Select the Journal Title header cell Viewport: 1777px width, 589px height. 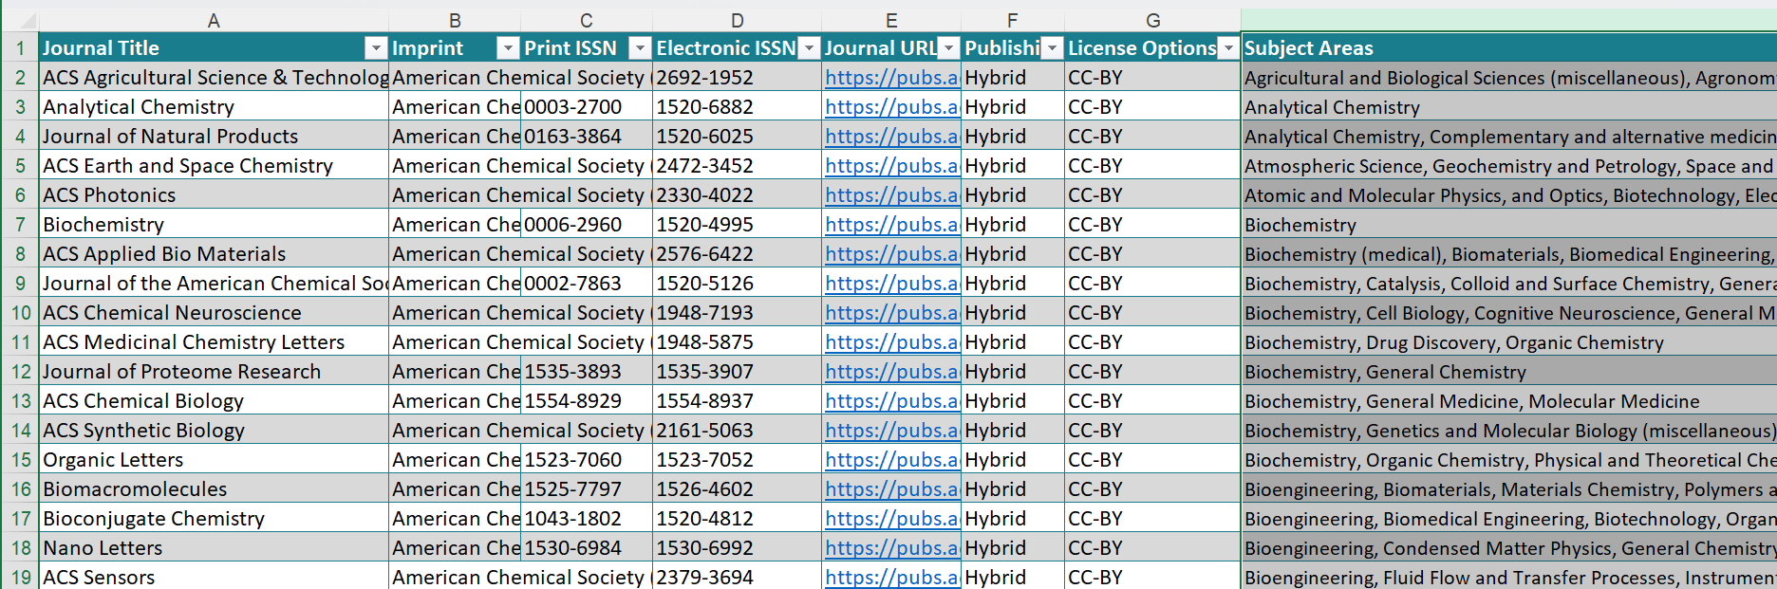(214, 48)
